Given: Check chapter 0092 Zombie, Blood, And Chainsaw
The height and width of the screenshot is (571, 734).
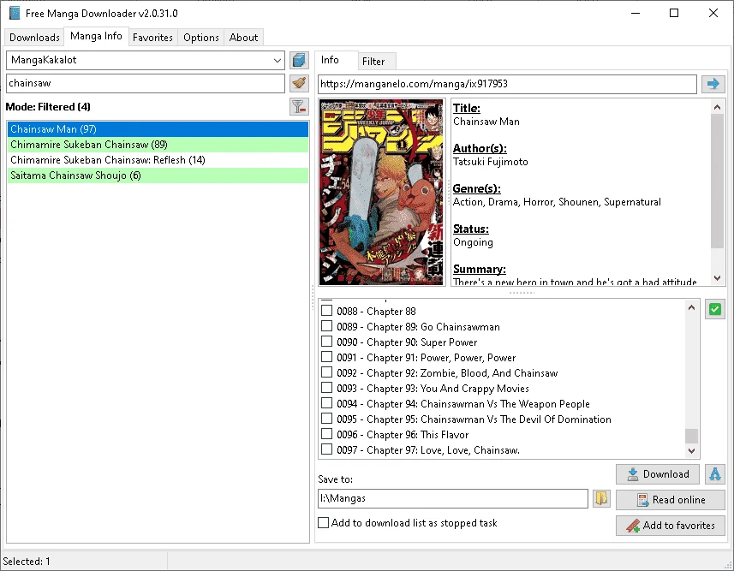Looking at the screenshot, I should 326,372.
